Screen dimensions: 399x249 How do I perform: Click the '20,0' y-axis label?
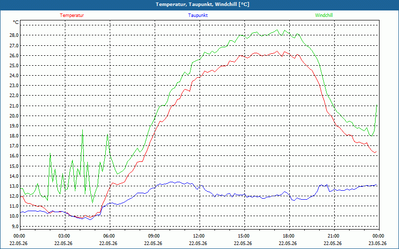coord(14,116)
